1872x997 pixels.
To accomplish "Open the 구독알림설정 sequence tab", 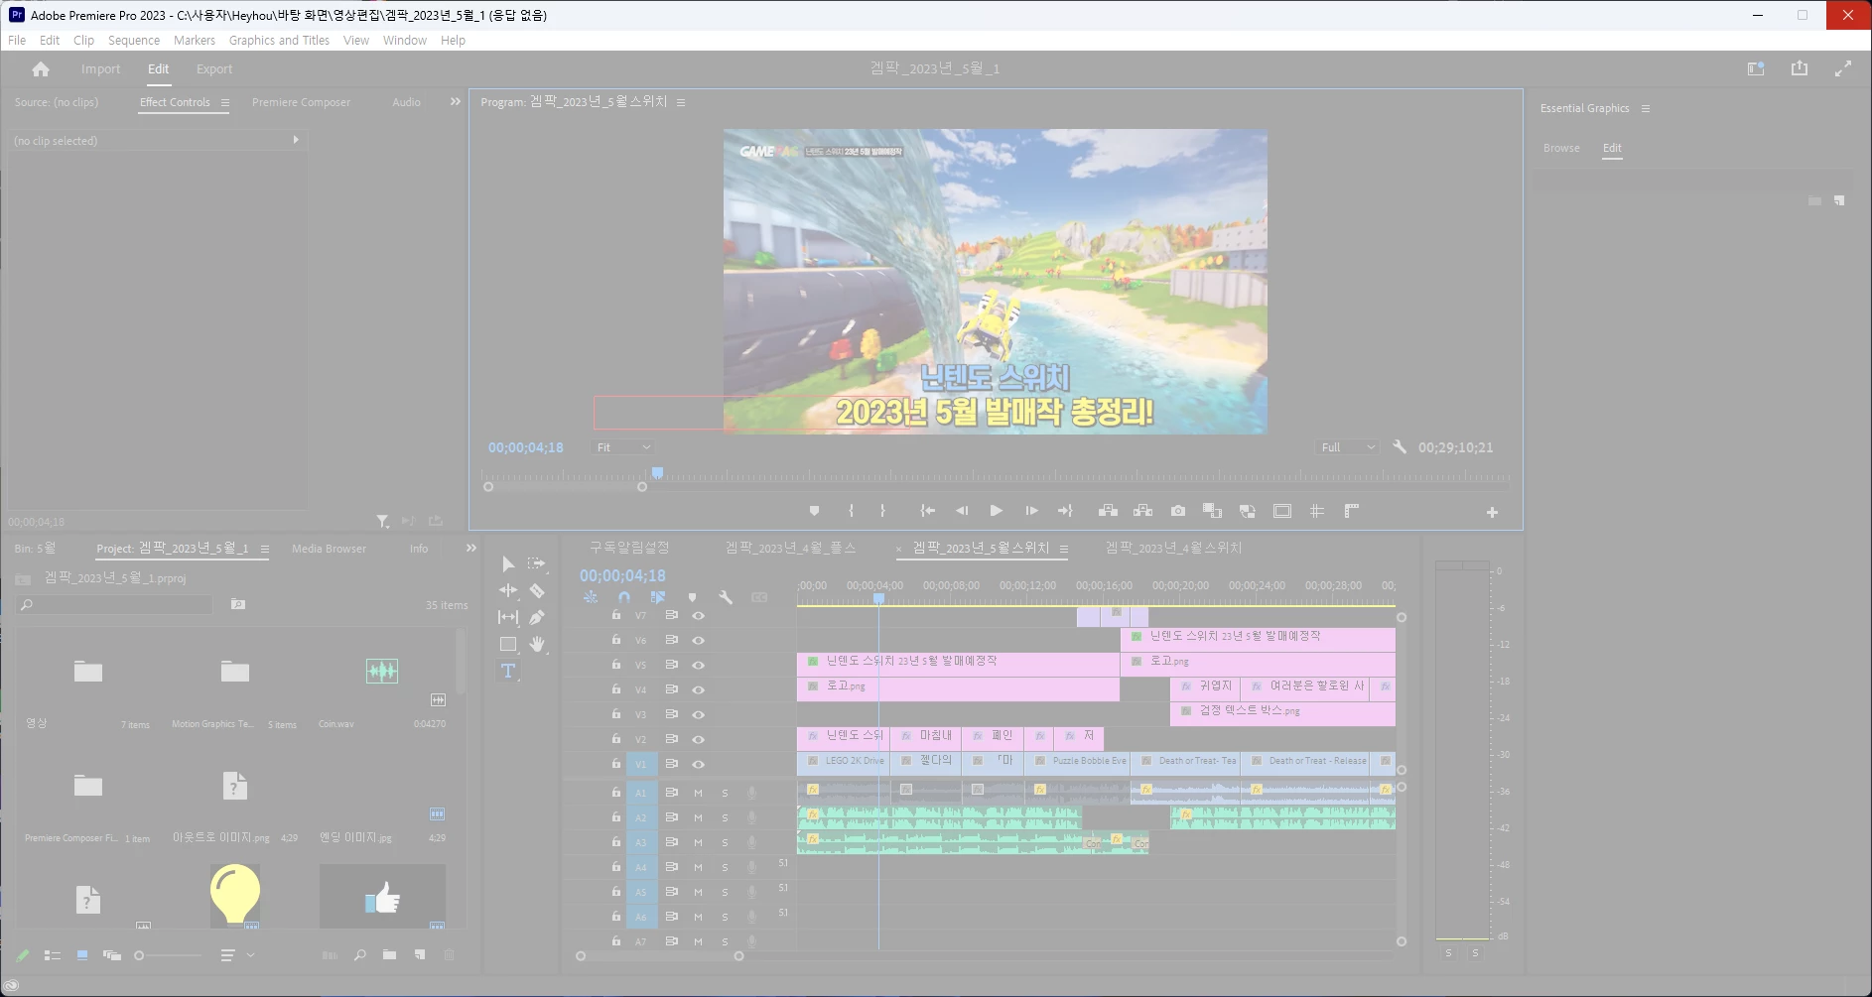I will coord(629,548).
